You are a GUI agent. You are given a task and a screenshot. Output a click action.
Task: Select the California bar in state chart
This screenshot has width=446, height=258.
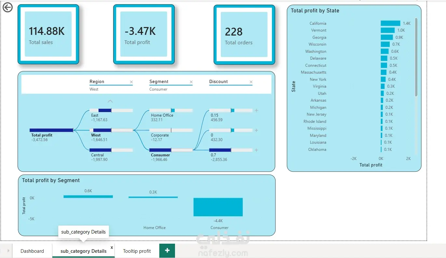tap(390, 23)
